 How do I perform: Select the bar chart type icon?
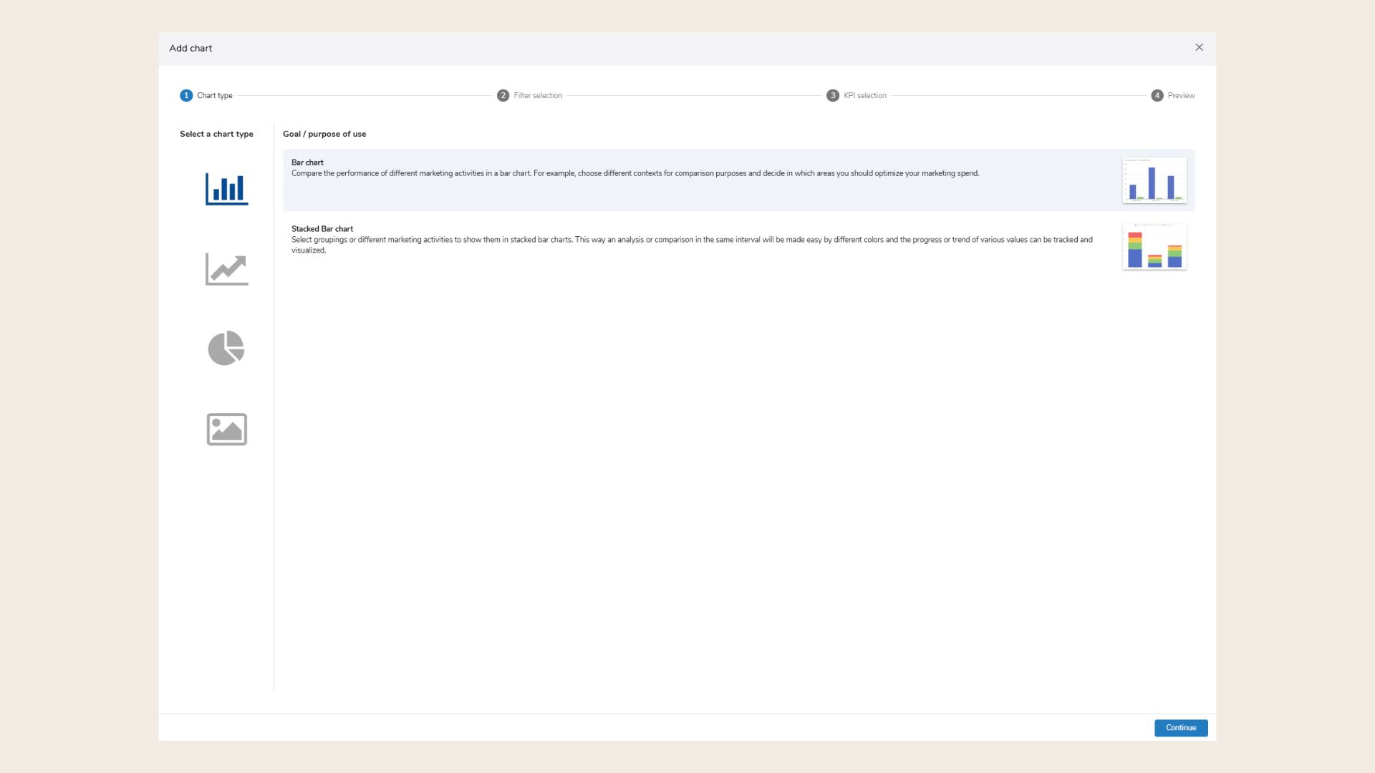[x=226, y=189]
